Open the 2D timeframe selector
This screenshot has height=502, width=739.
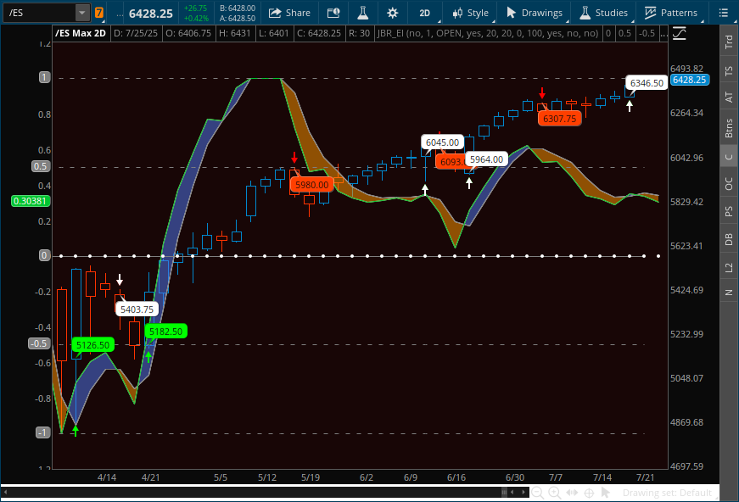[x=425, y=13]
